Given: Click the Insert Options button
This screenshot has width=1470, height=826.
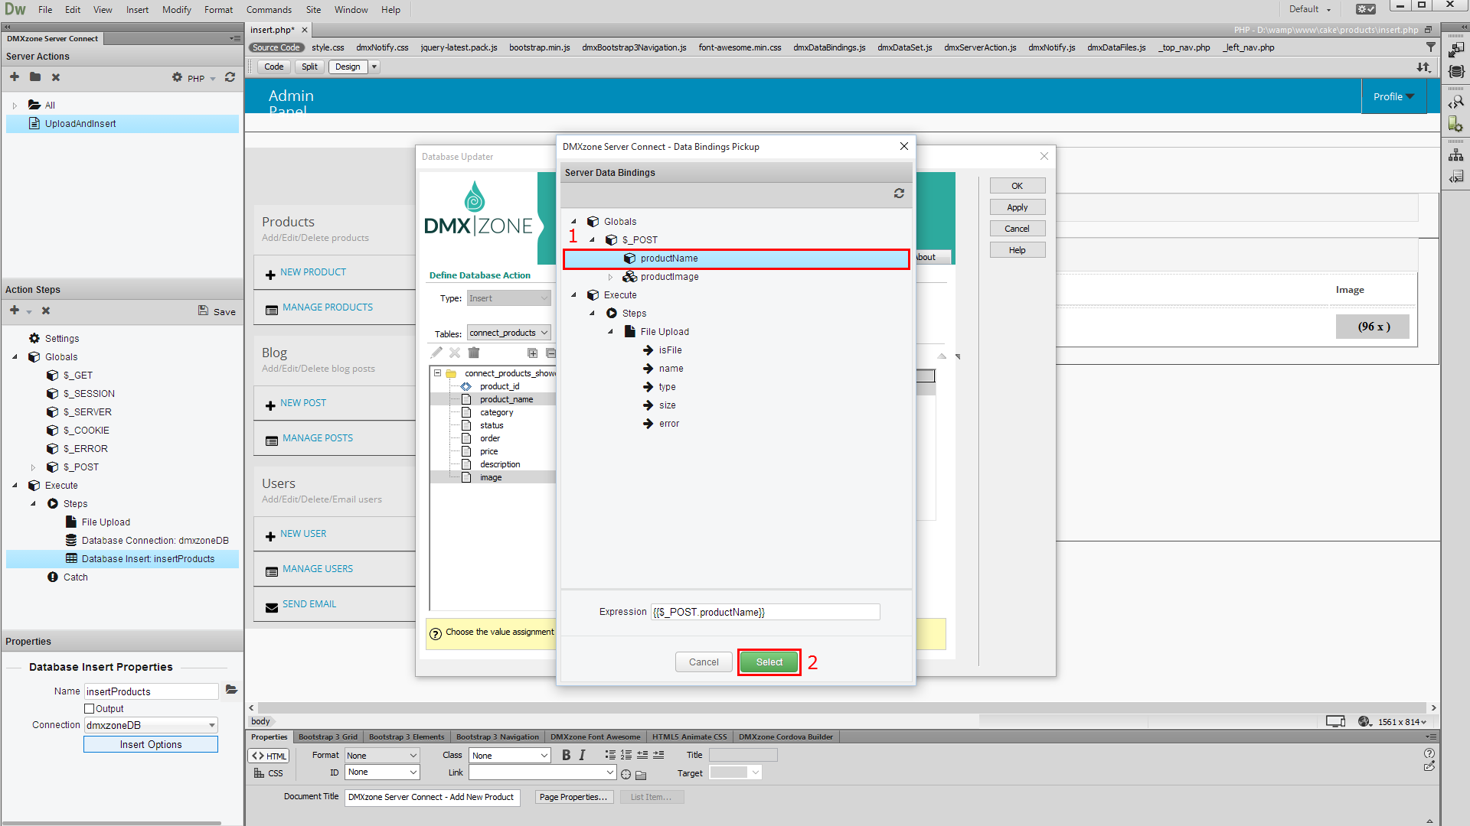Looking at the screenshot, I should (x=151, y=744).
